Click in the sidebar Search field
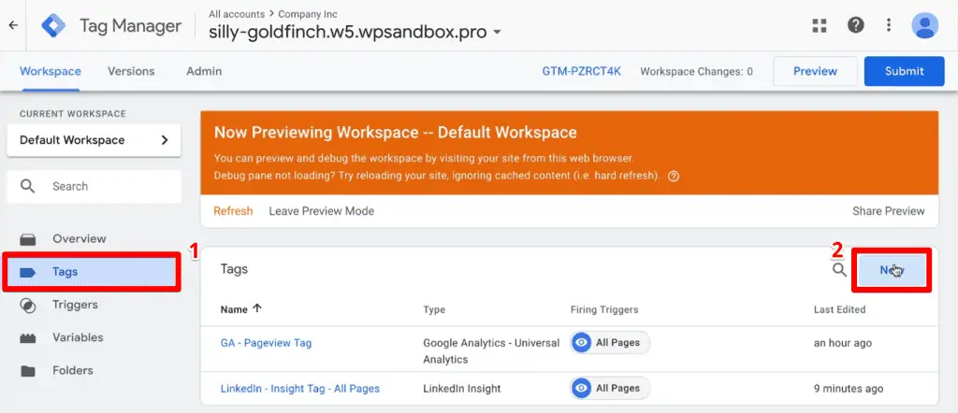Screen dimensions: 958x413 click(94, 186)
